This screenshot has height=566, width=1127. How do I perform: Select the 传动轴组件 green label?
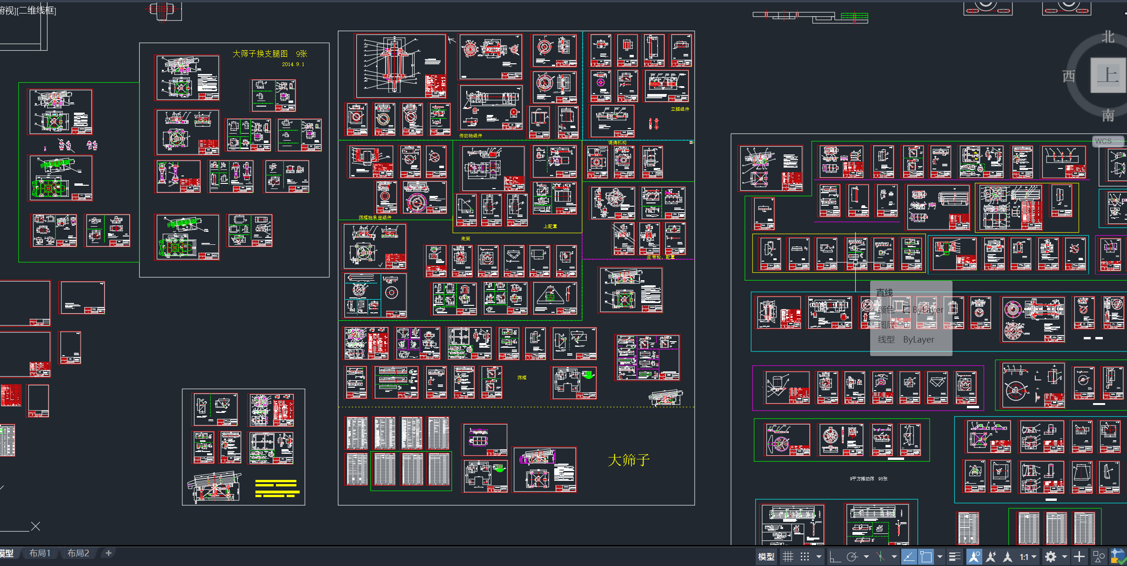471,136
